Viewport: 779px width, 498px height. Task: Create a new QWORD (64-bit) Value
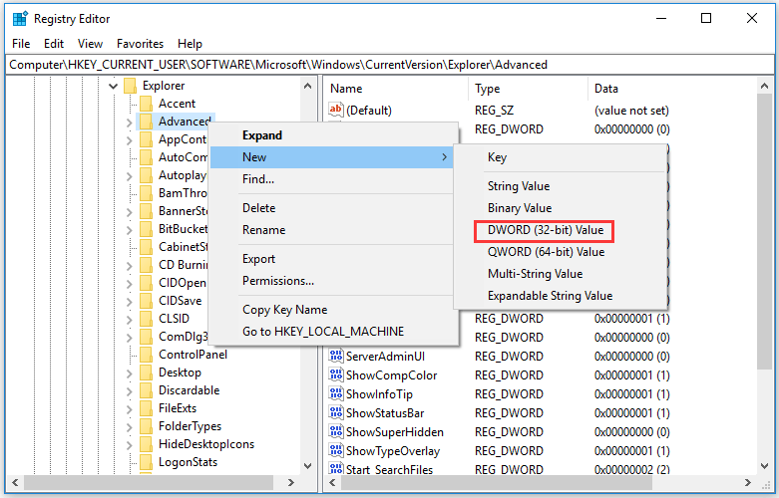[x=561, y=252]
